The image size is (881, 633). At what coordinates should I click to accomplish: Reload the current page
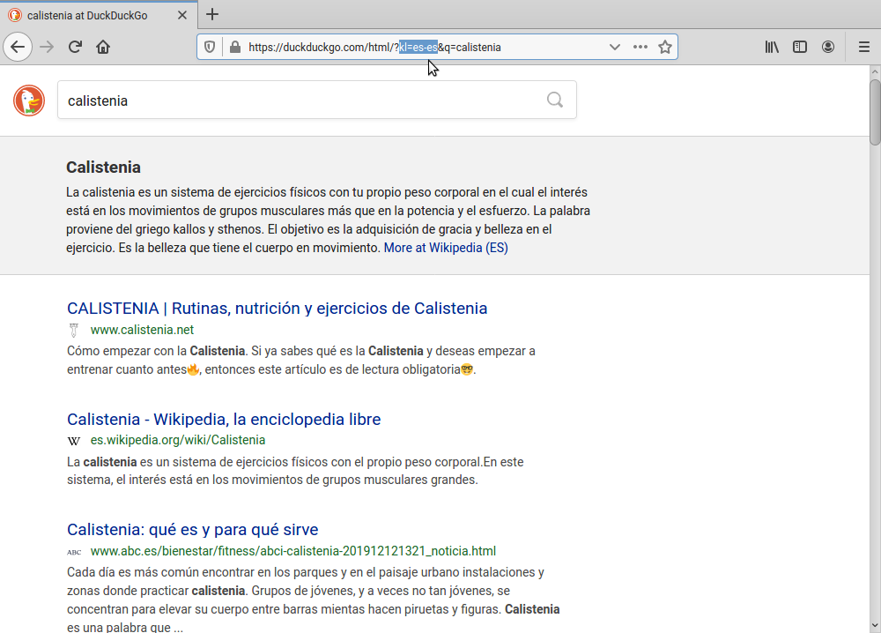click(x=75, y=47)
